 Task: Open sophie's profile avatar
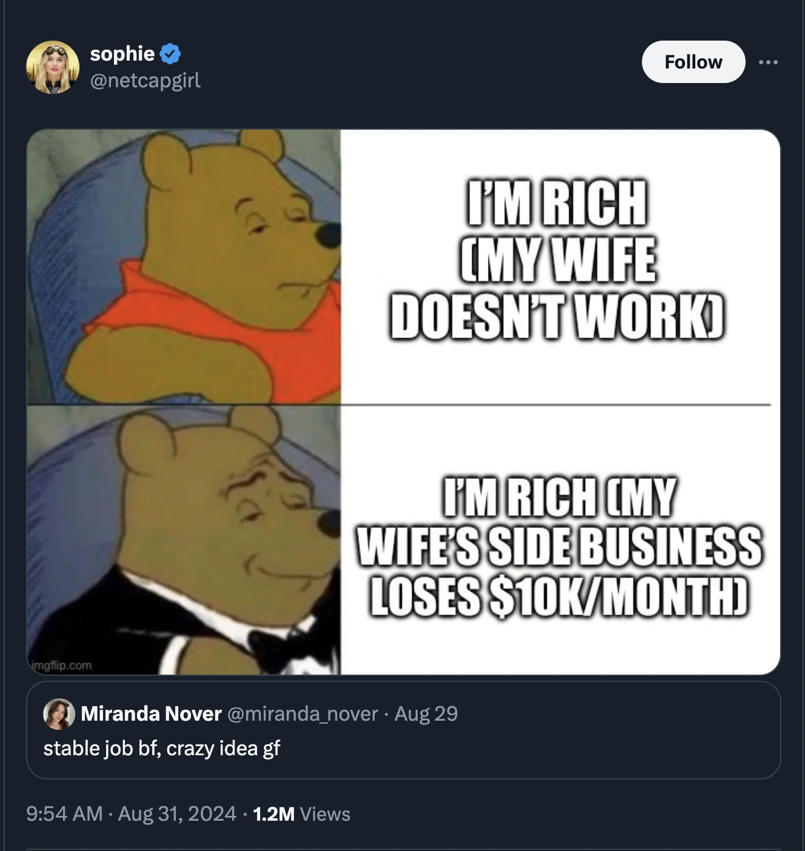click(x=53, y=67)
